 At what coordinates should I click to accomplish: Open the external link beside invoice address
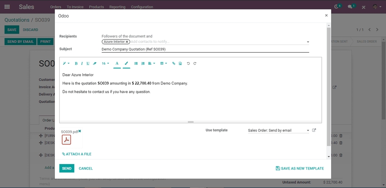click(335, 87)
